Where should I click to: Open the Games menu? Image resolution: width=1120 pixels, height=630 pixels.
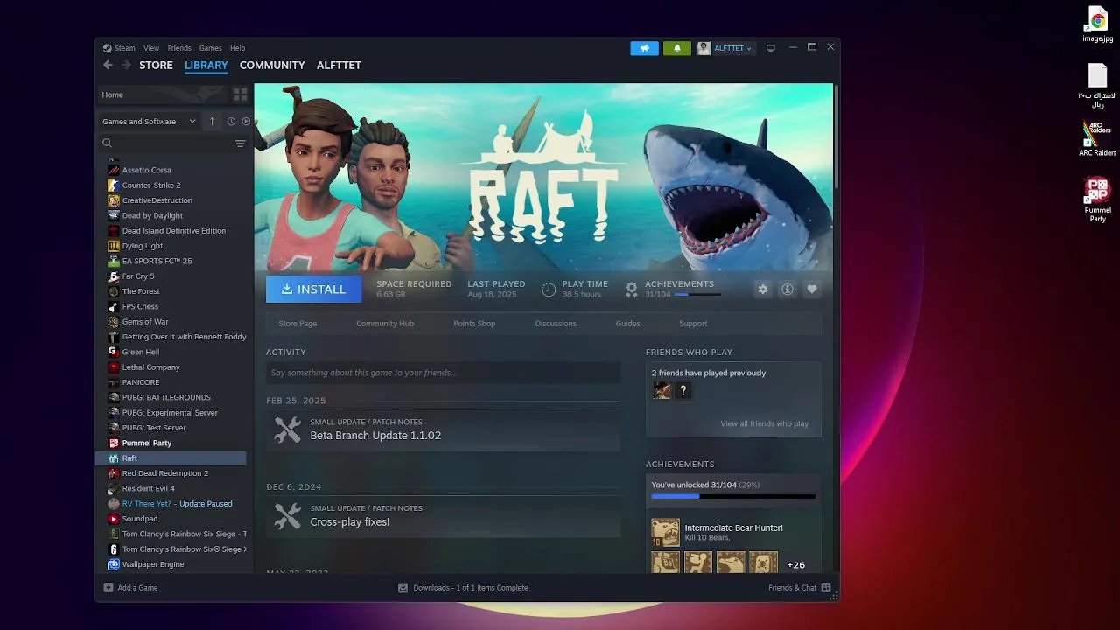pos(210,48)
